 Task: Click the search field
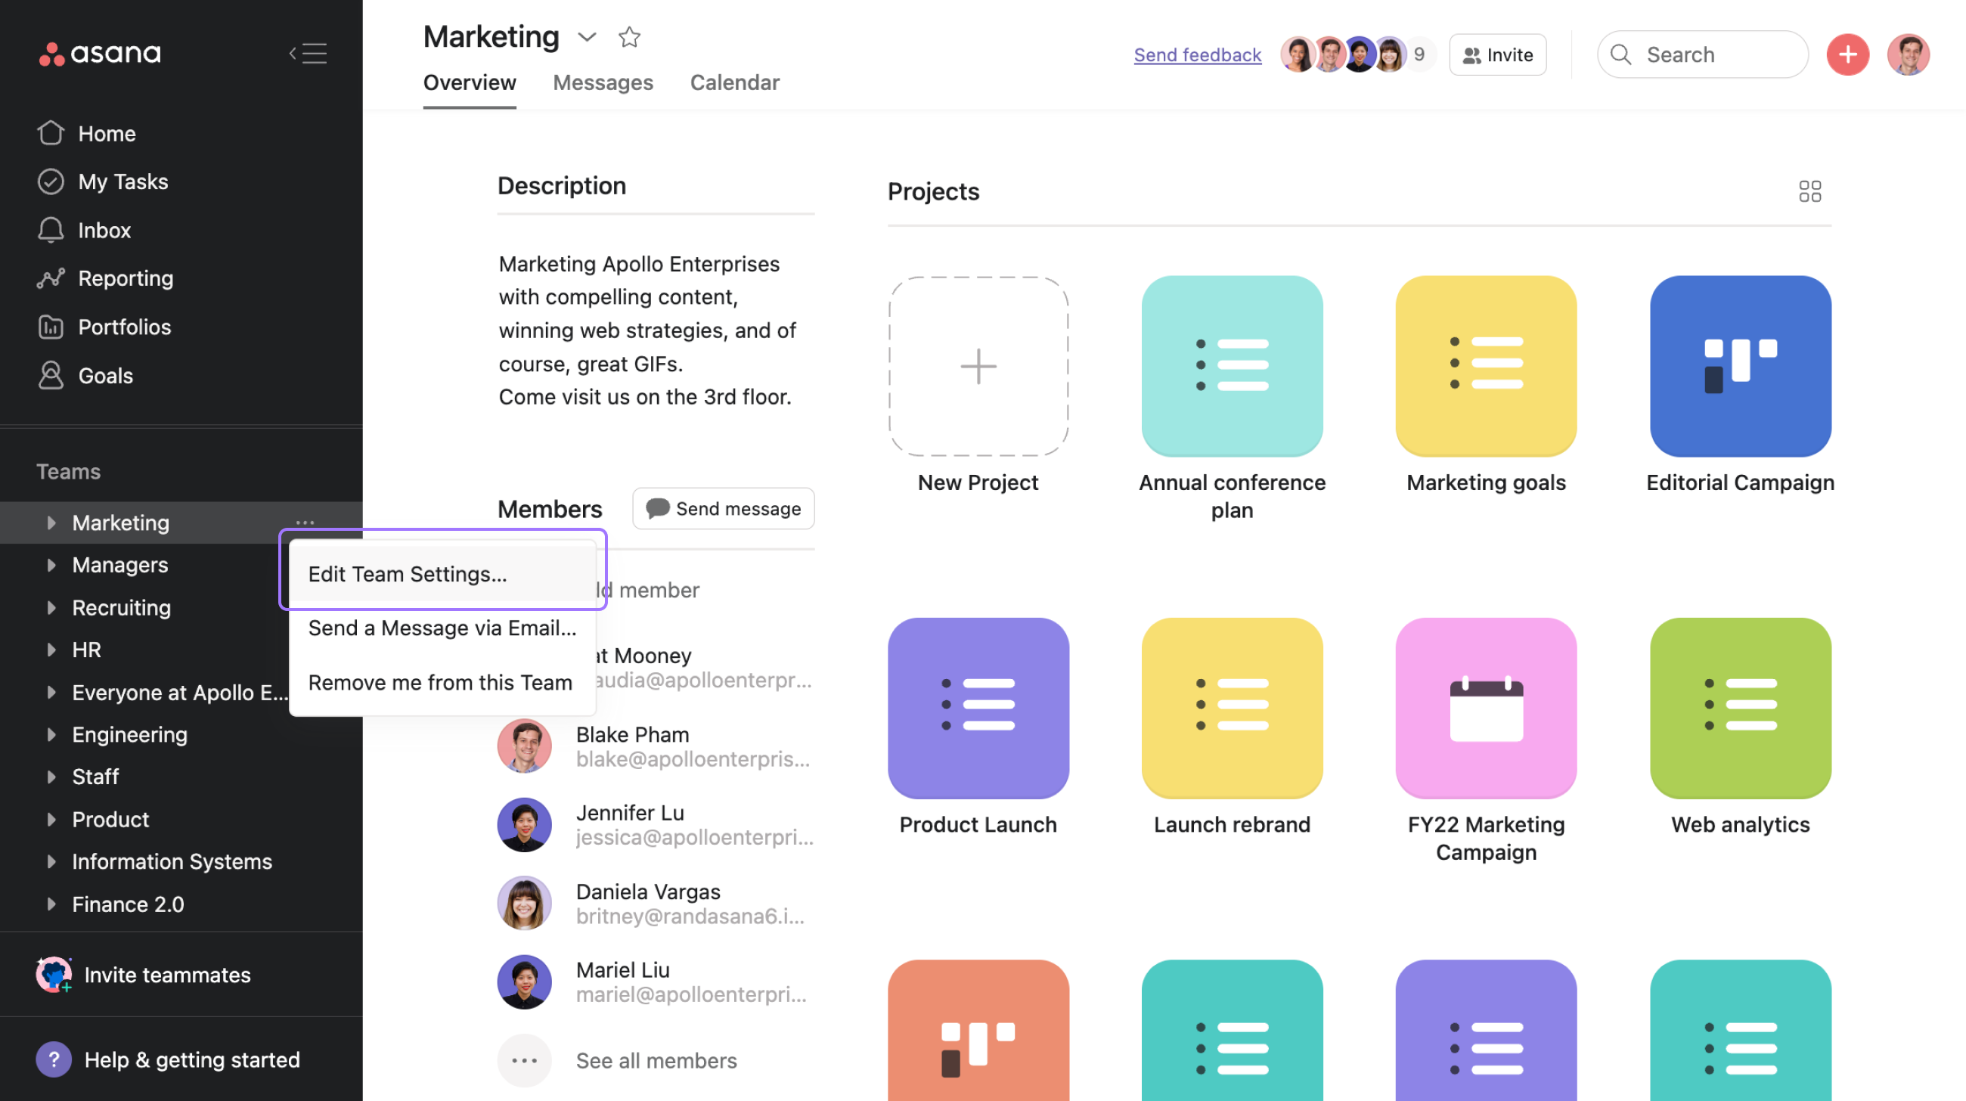[1702, 54]
